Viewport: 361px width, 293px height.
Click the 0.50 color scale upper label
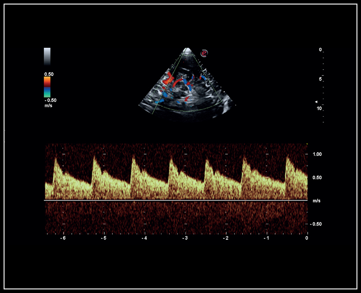48,73
